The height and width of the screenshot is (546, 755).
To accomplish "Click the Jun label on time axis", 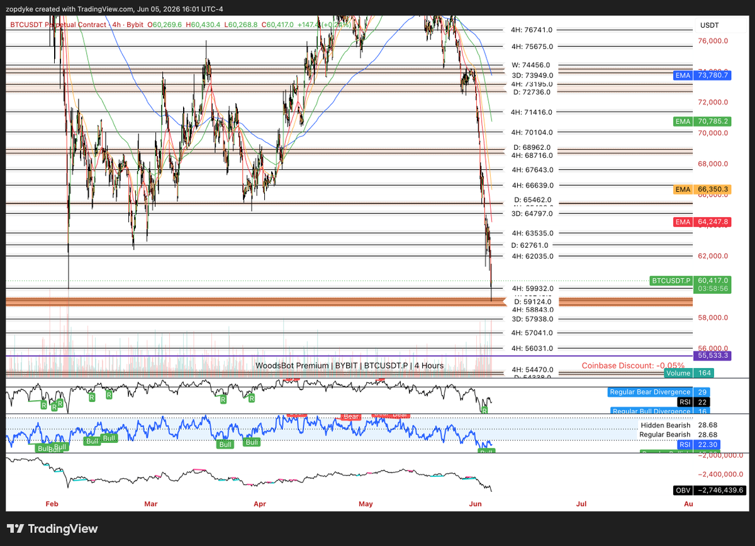I will click(x=476, y=504).
